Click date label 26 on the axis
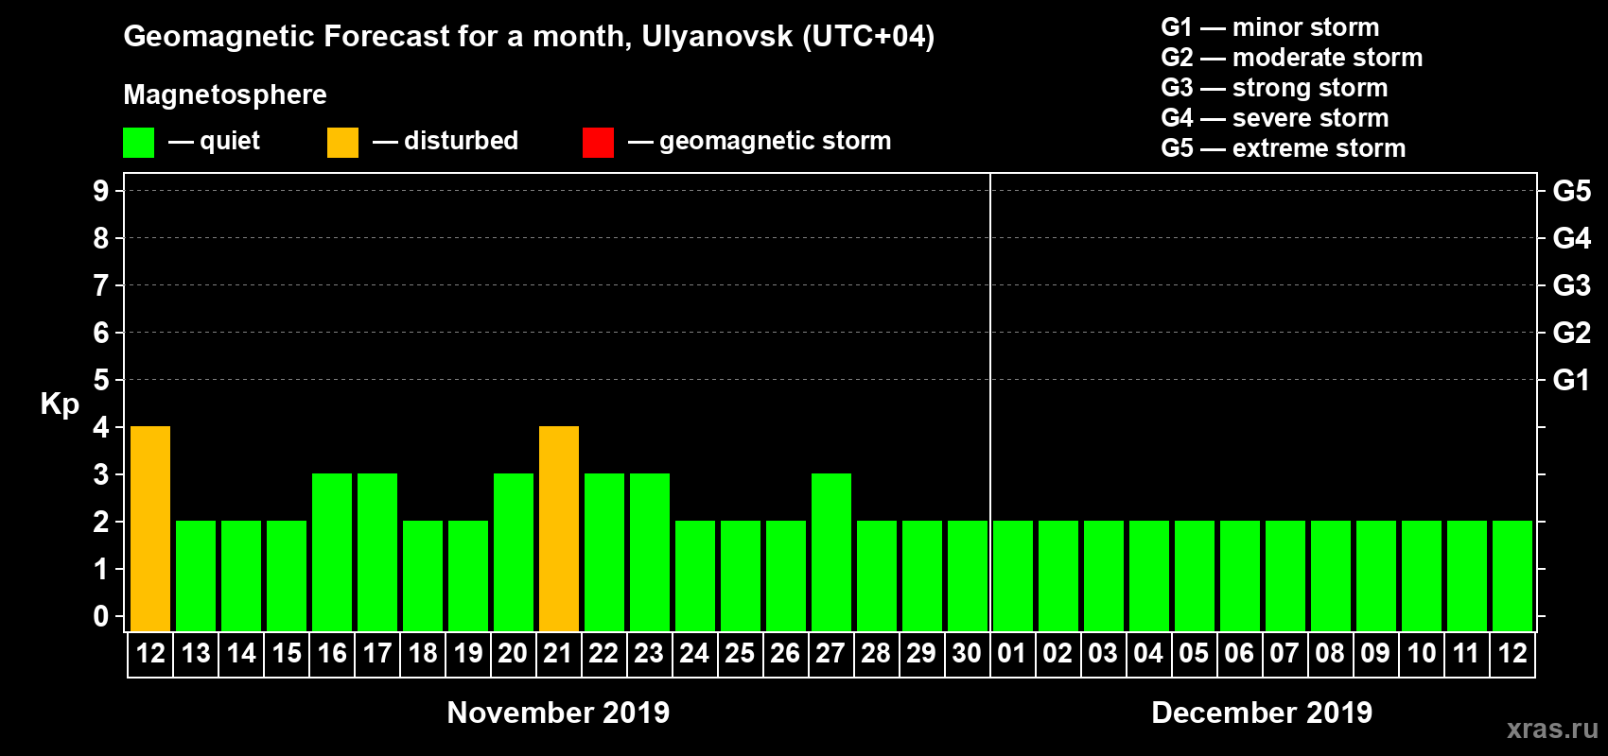 785,654
